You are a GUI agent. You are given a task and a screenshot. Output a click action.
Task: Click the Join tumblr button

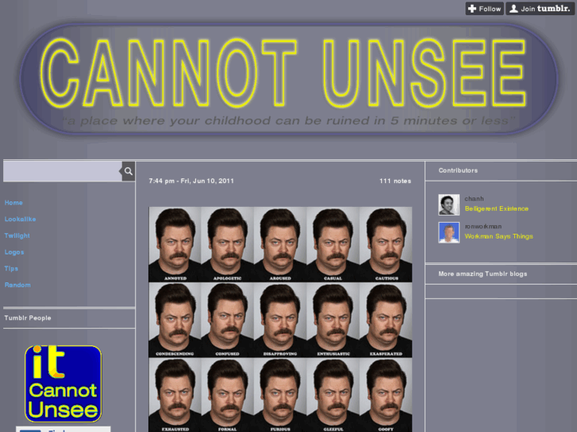(x=540, y=9)
